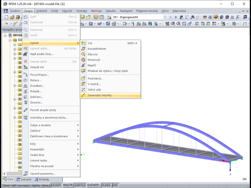
Task: Show the navigator panel toggle icon in toolbar
Action: [96, 17]
